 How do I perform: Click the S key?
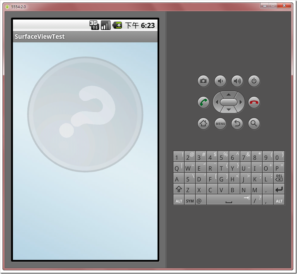click(190, 178)
